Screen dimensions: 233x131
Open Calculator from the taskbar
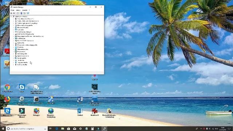click(92, 128)
